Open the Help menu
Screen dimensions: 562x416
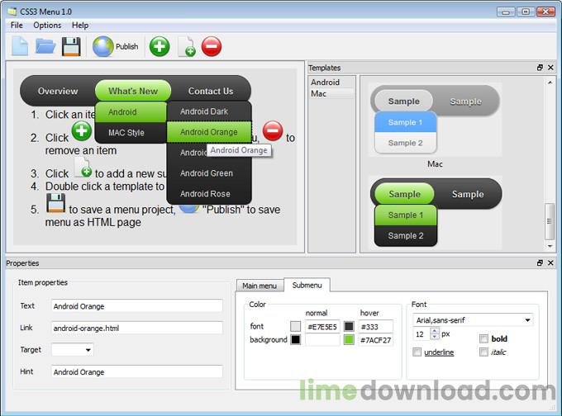(x=80, y=25)
